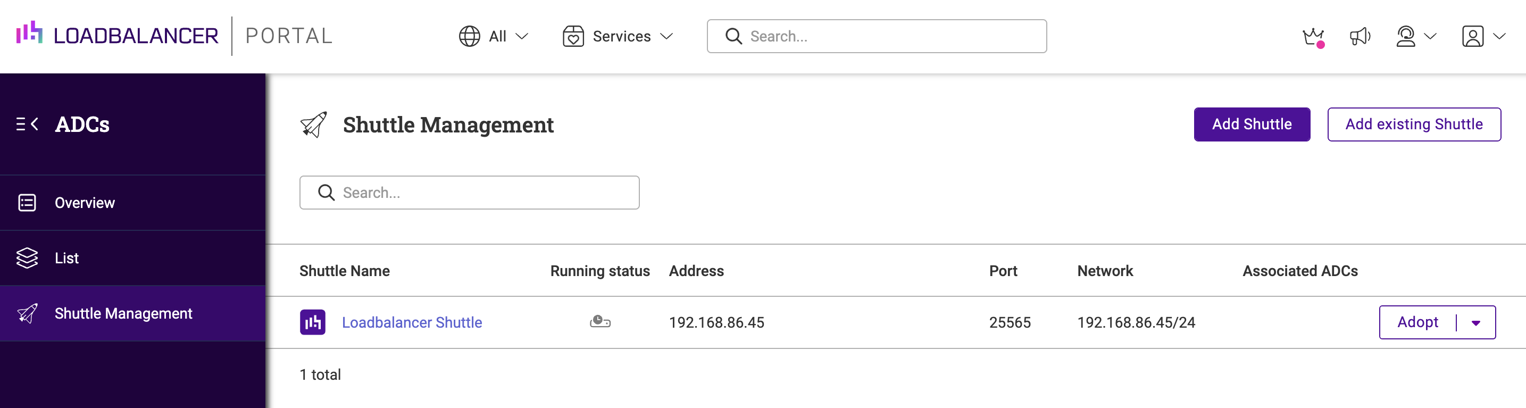
Task: Click the List layers icon in sidebar
Action: coord(26,257)
